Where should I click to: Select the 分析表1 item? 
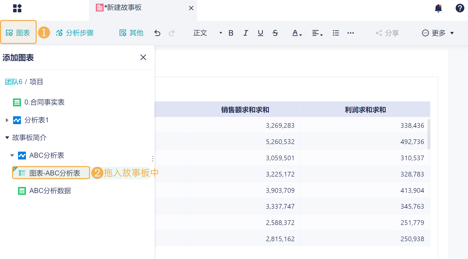coord(31,120)
